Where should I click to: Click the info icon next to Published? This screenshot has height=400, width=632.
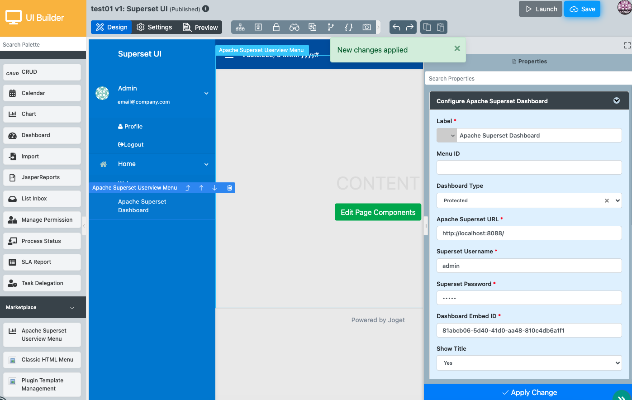click(205, 9)
